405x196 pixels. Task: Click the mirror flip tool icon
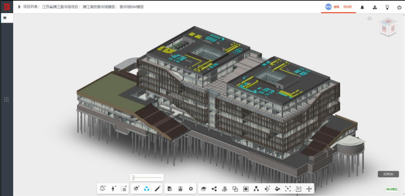267,189
